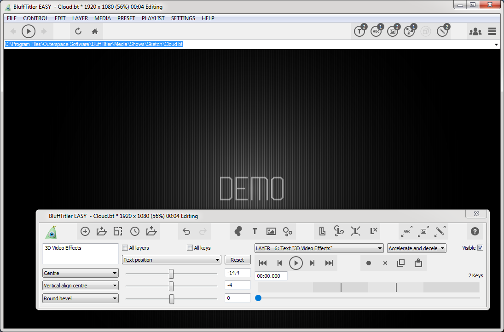
Task: Open the community people icon
Action: click(475, 31)
